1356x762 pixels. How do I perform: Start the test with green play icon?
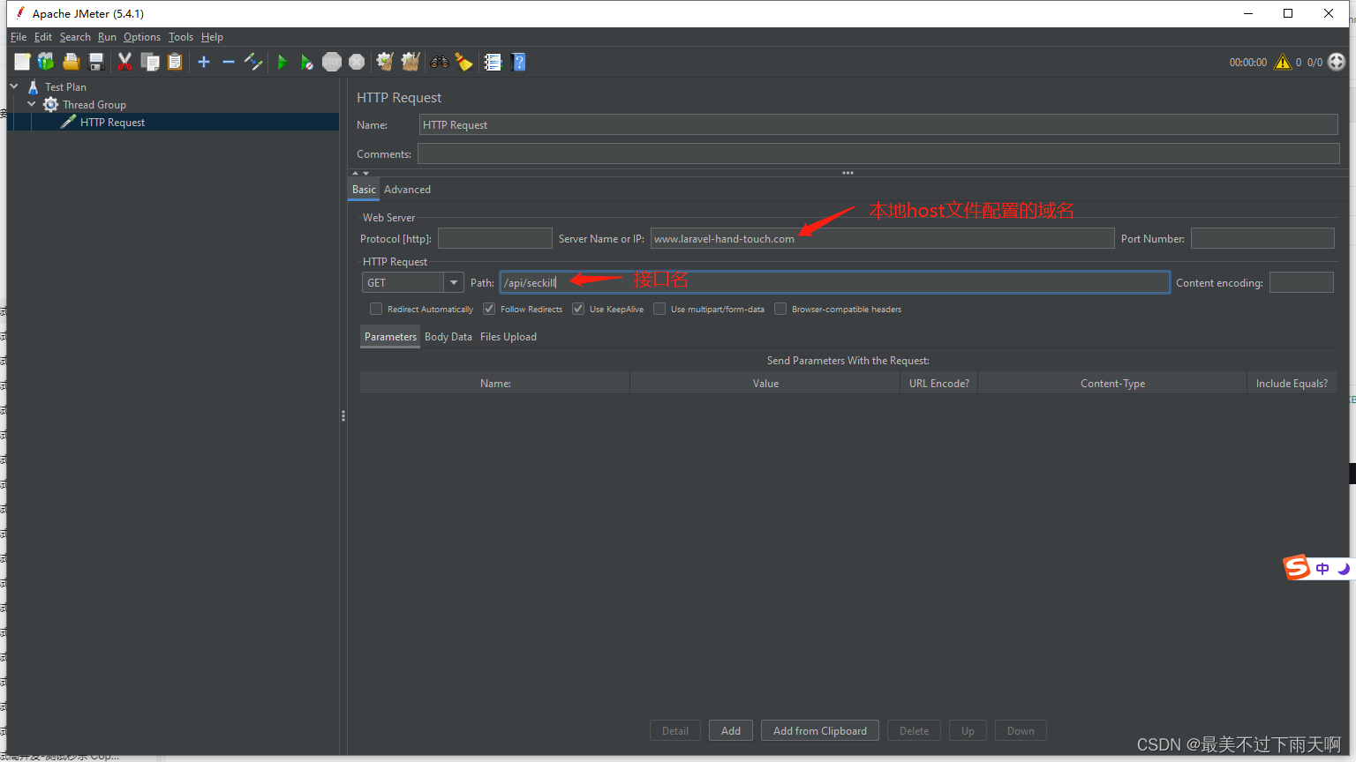pyautogui.click(x=282, y=62)
